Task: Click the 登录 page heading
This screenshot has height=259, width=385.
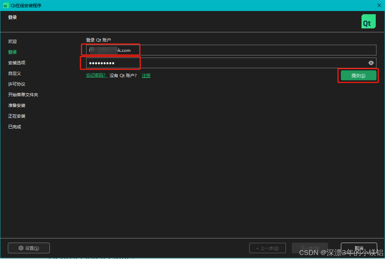Action: point(12,17)
